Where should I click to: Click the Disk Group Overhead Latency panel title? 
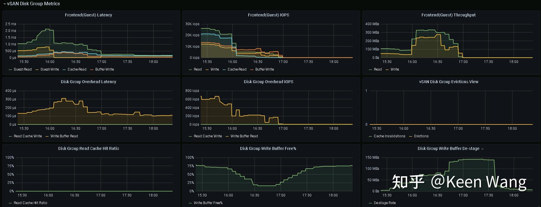(x=88, y=82)
